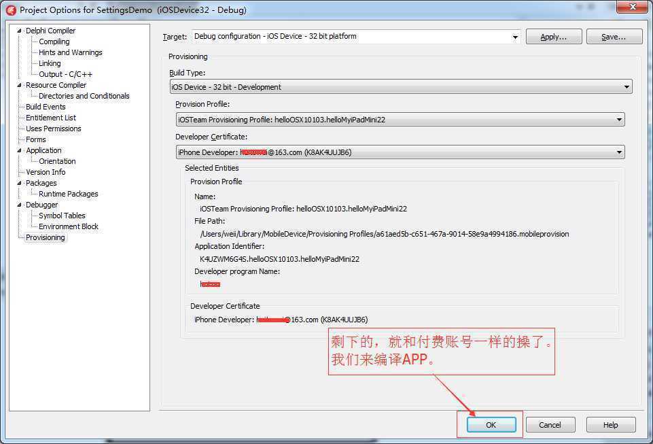Select Delphi Compiler in the tree
The height and width of the screenshot is (444, 653).
pos(50,31)
